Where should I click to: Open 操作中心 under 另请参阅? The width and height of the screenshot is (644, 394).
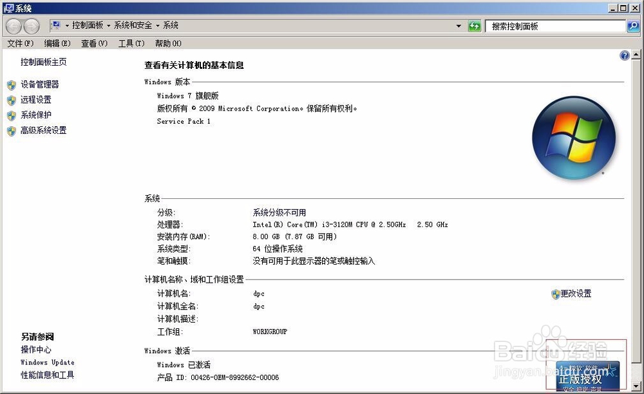[35, 350]
